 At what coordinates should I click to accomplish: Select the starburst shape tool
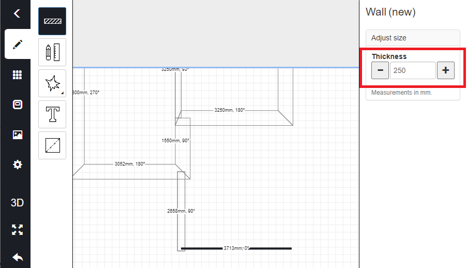click(52, 83)
